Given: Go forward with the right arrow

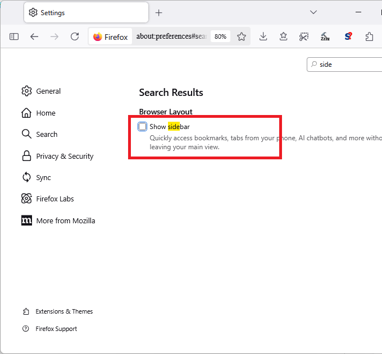Looking at the screenshot, I should pyautogui.click(x=54, y=36).
